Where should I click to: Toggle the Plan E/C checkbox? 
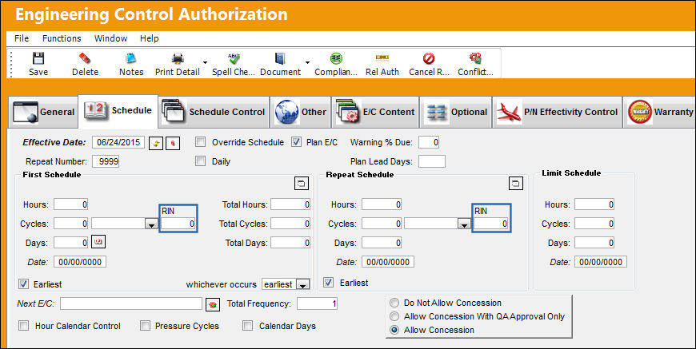[x=297, y=142]
